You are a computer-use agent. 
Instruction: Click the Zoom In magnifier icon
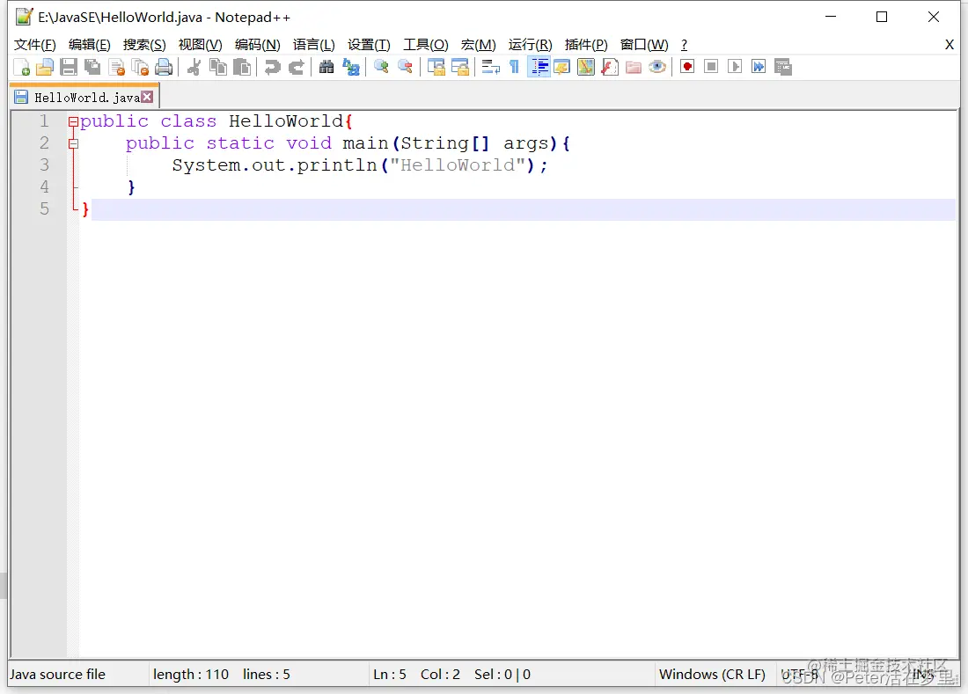coord(381,67)
